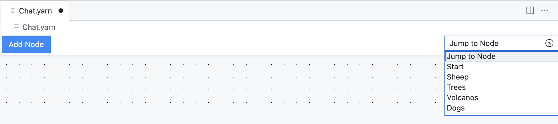Screen dimensions: 558x124
Task: Click the empty tab bar area beside Chat.yarn tab
Action: point(287,11)
